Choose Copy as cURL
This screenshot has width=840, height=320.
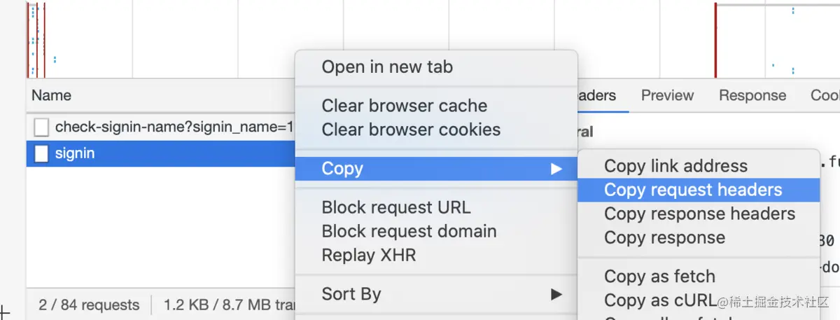pyautogui.click(x=660, y=300)
